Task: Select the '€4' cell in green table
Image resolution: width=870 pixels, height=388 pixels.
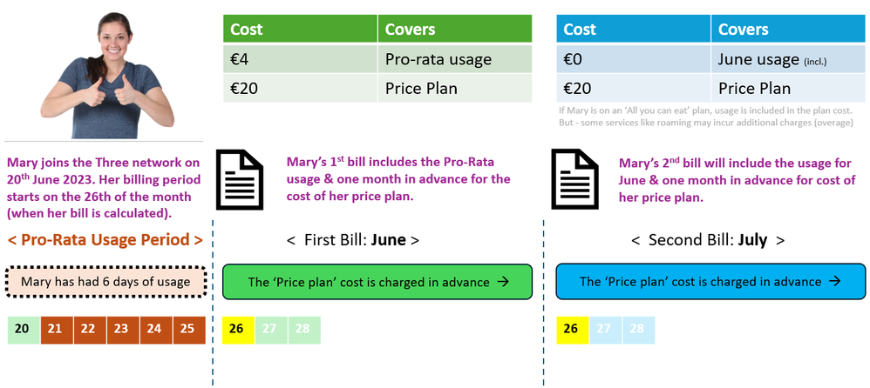Action: pyautogui.click(x=300, y=58)
